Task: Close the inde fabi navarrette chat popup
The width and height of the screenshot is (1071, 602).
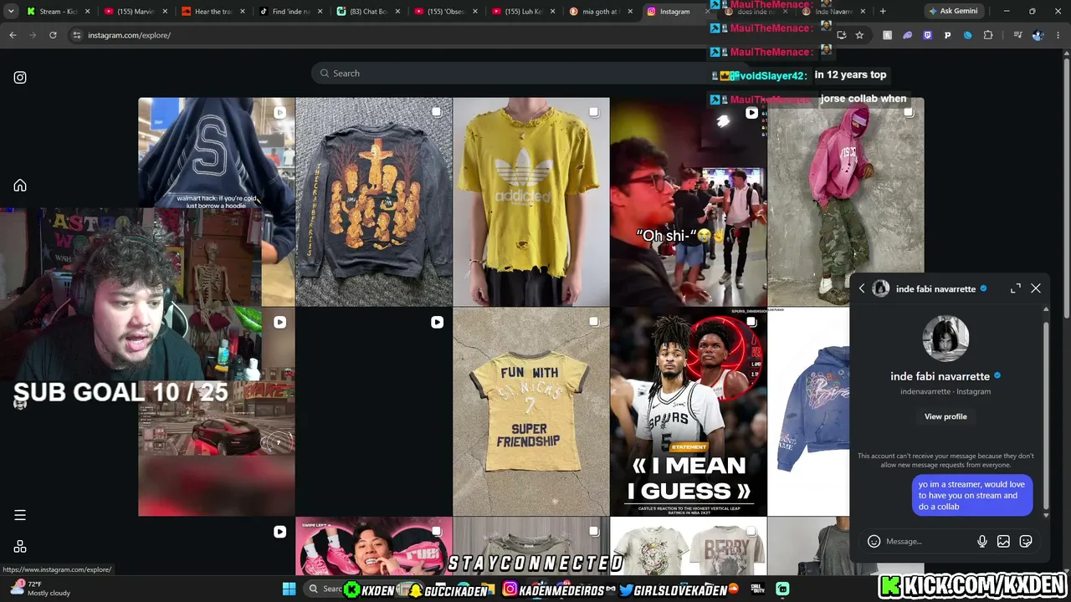Action: pos(1036,288)
